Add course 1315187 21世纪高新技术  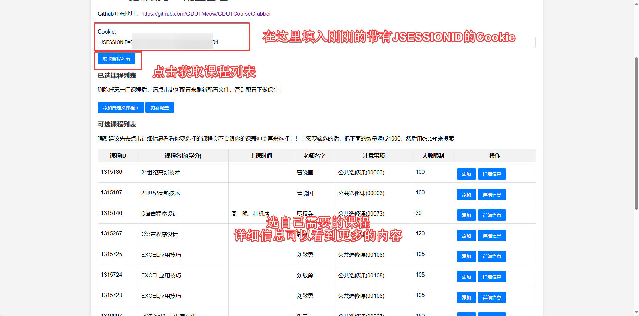466,194
